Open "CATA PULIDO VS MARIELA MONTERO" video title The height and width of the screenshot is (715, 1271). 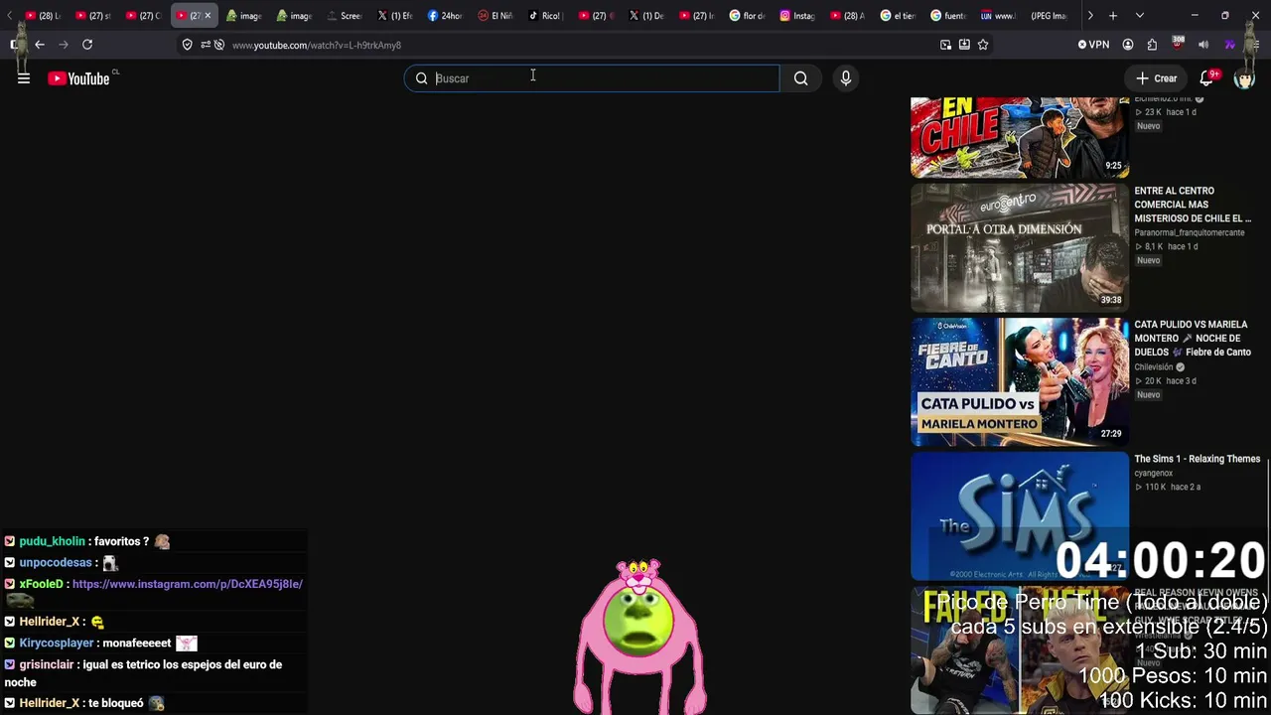[1193, 339]
